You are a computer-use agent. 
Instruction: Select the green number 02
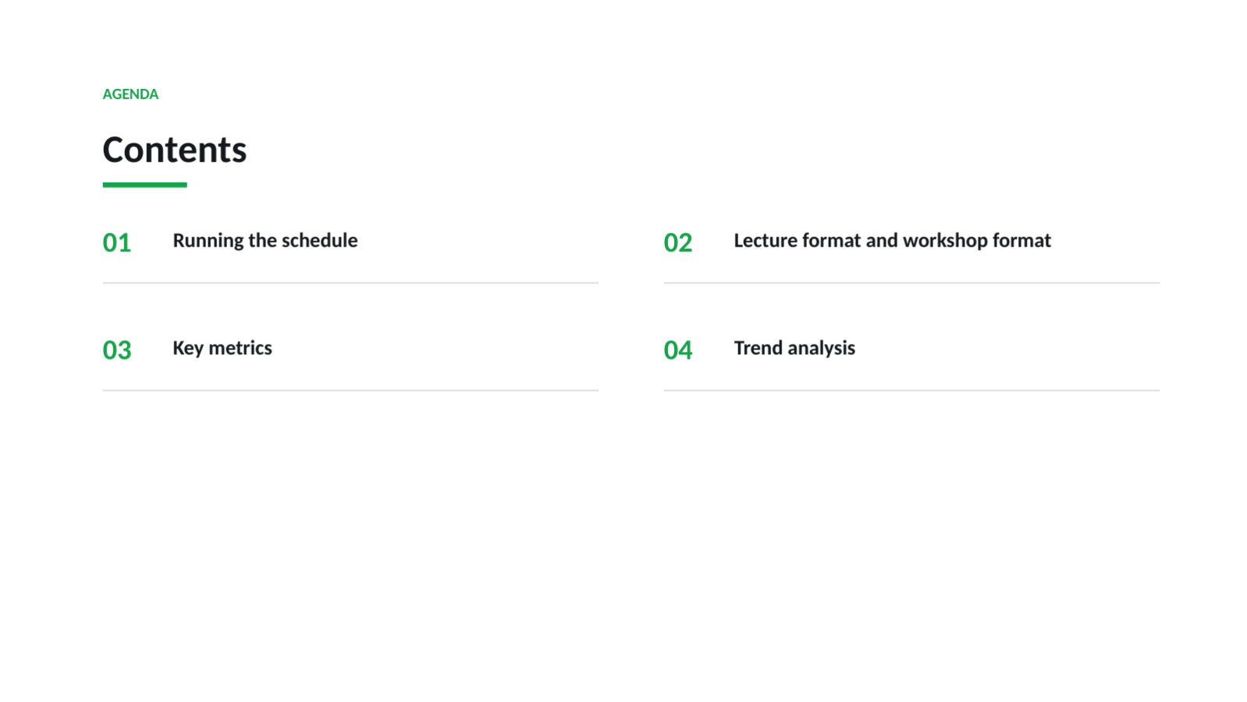pyautogui.click(x=678, y=243)
